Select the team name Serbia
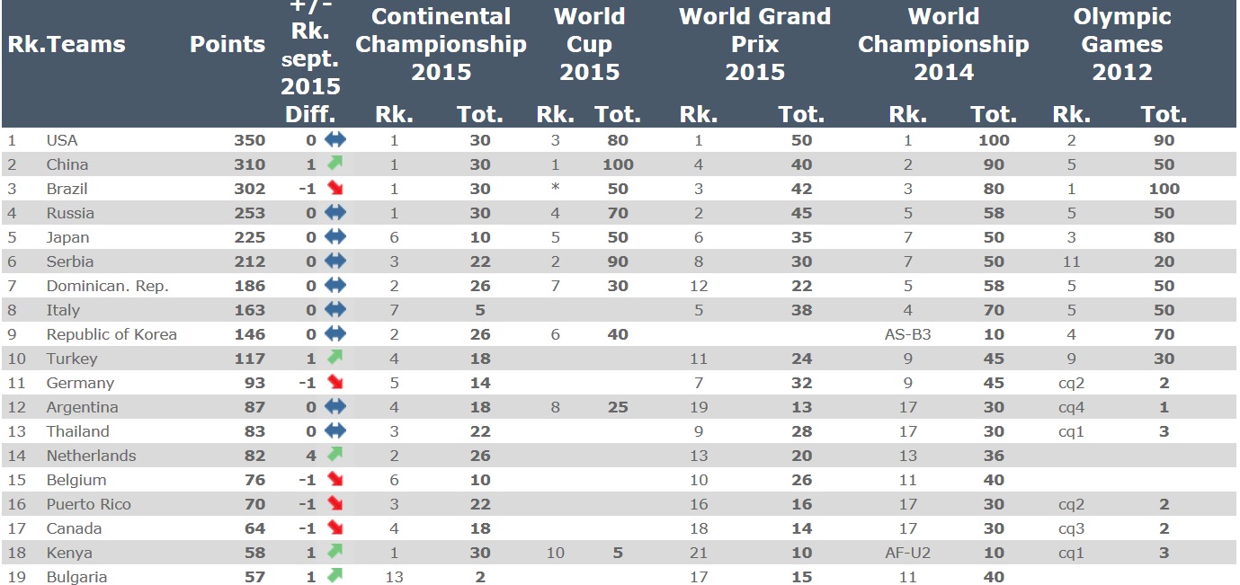 (x=70, y=261)
